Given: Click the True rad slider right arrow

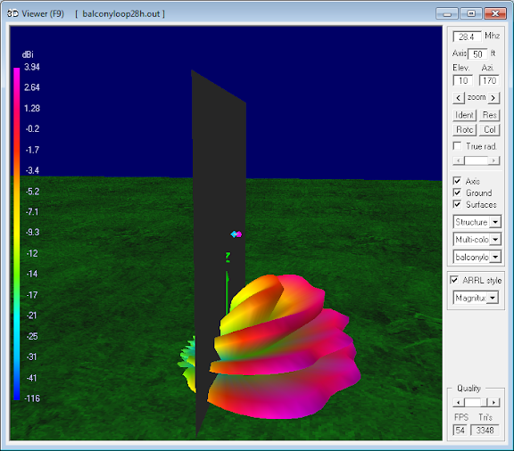Looking at the screenshot, I should pyautogui.click(x=493, y=160).
